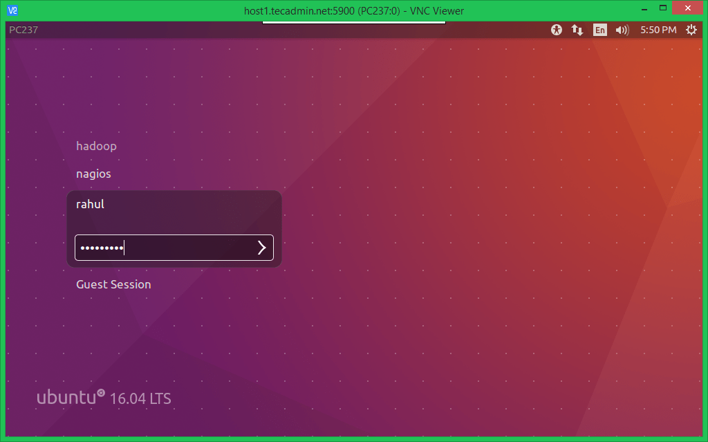Image resolution: width=708 pixels, height=442 pixels.
Task: Click the rahul username label
Action: pos(90,204)
